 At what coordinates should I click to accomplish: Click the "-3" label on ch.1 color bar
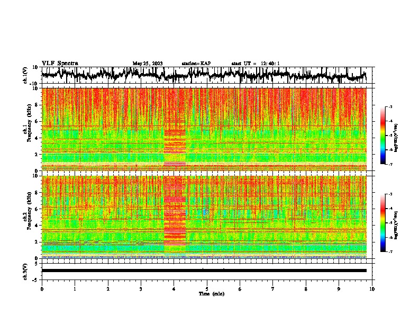coord(390,106)
